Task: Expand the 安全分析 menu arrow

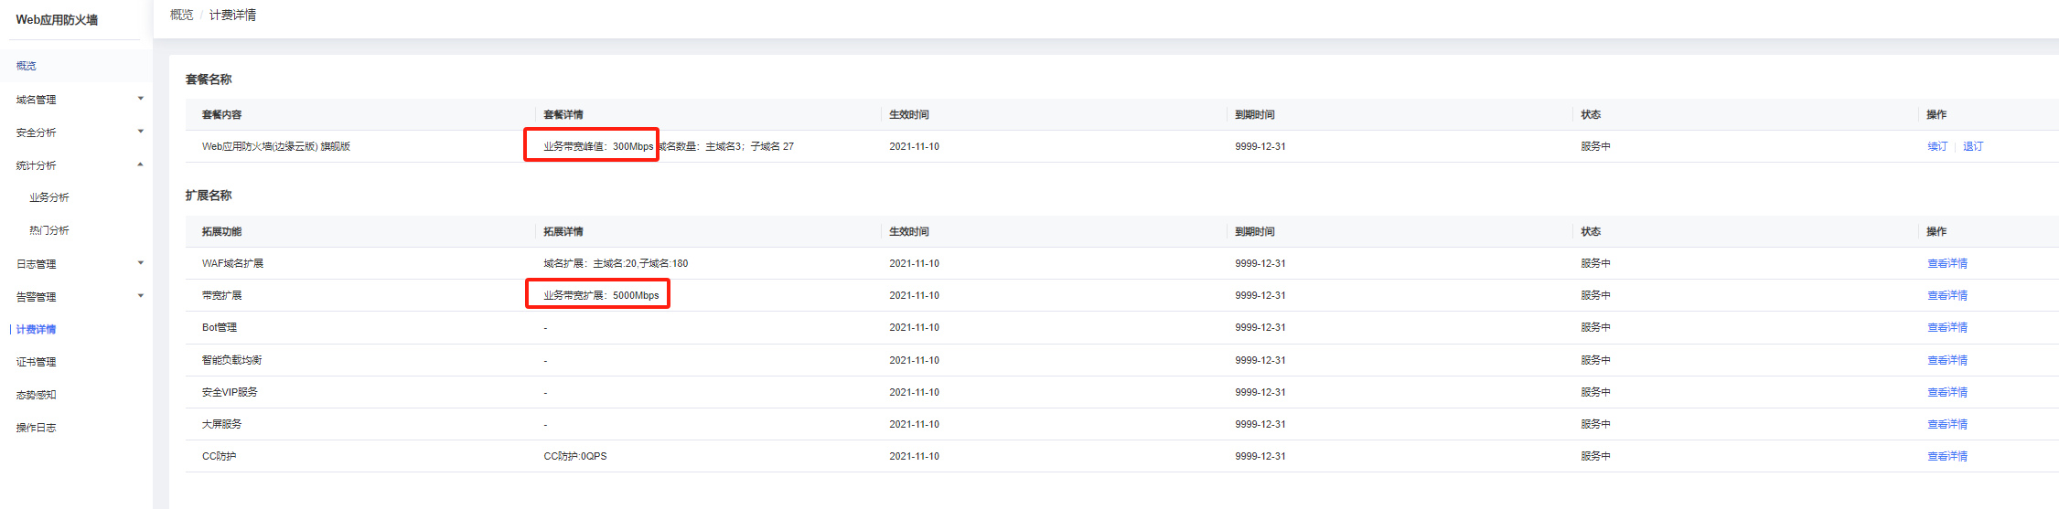Action: pos(140,132)
